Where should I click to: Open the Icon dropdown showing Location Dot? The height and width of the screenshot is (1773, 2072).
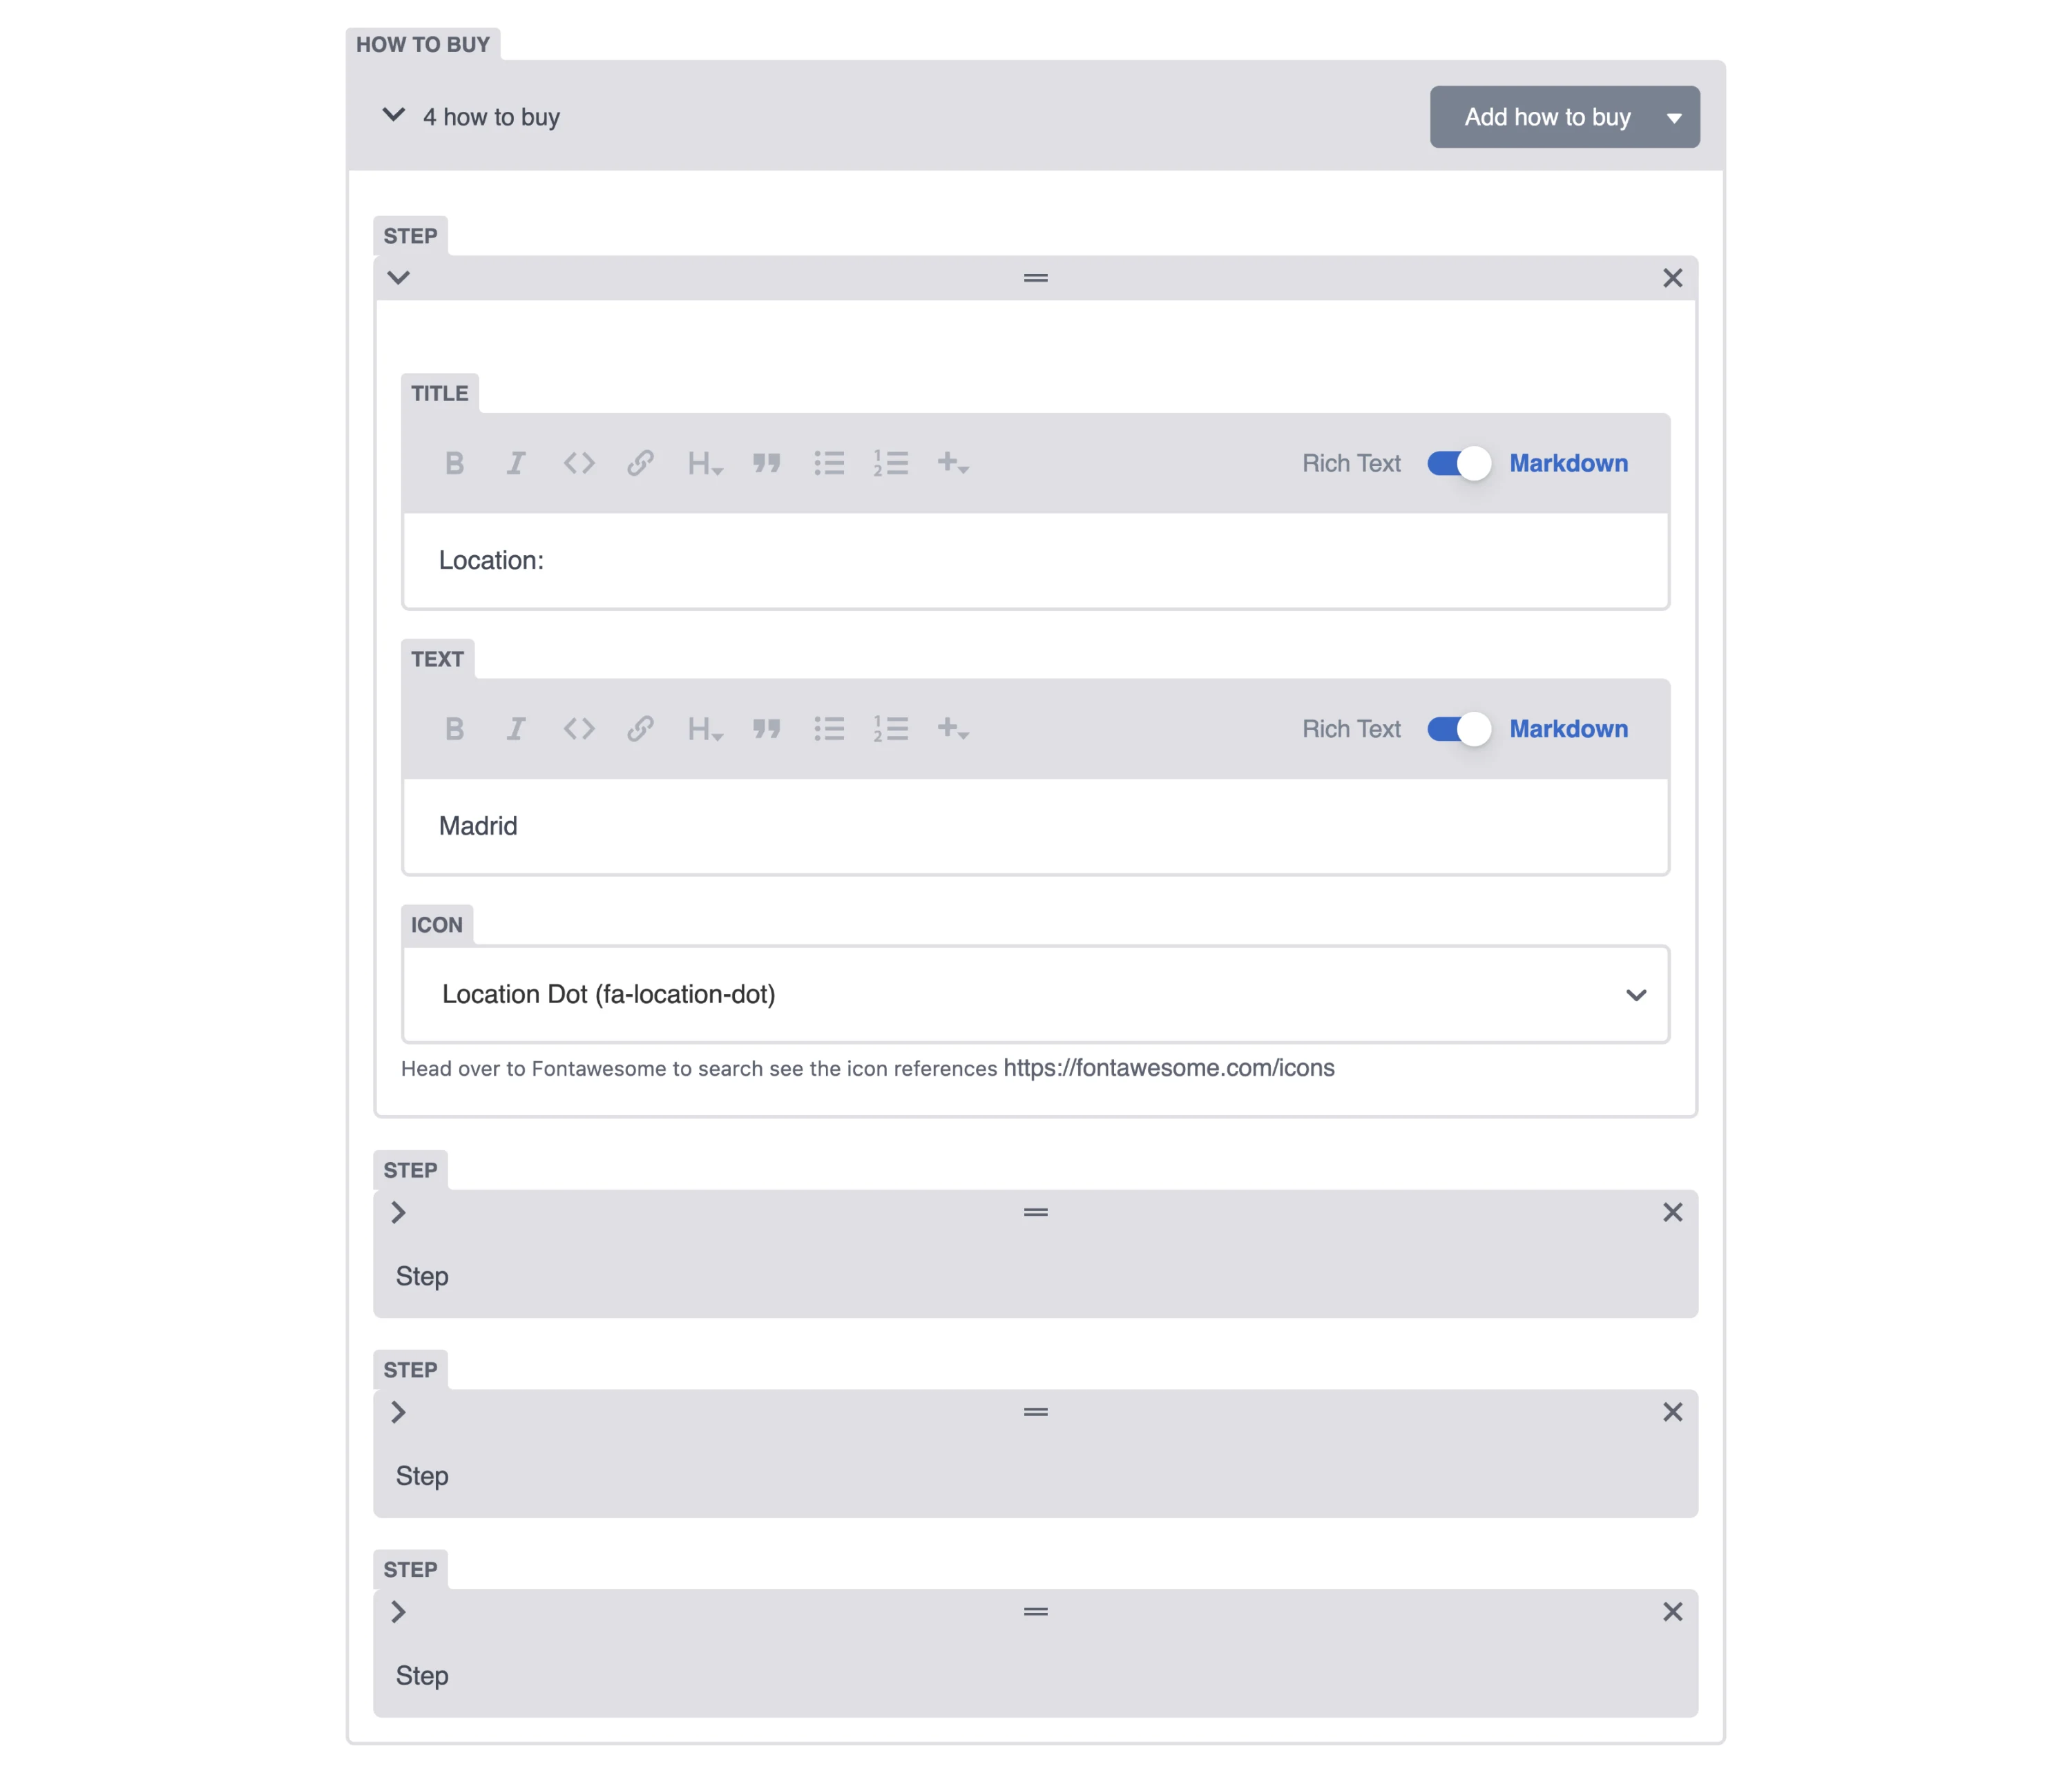tap(1035, 994)
